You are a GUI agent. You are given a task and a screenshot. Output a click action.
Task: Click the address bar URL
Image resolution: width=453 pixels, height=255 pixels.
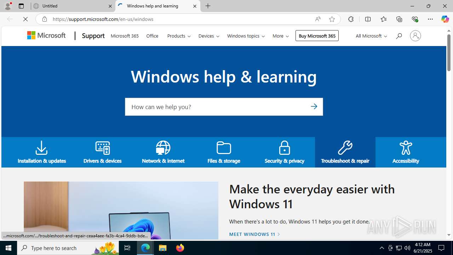103,19
